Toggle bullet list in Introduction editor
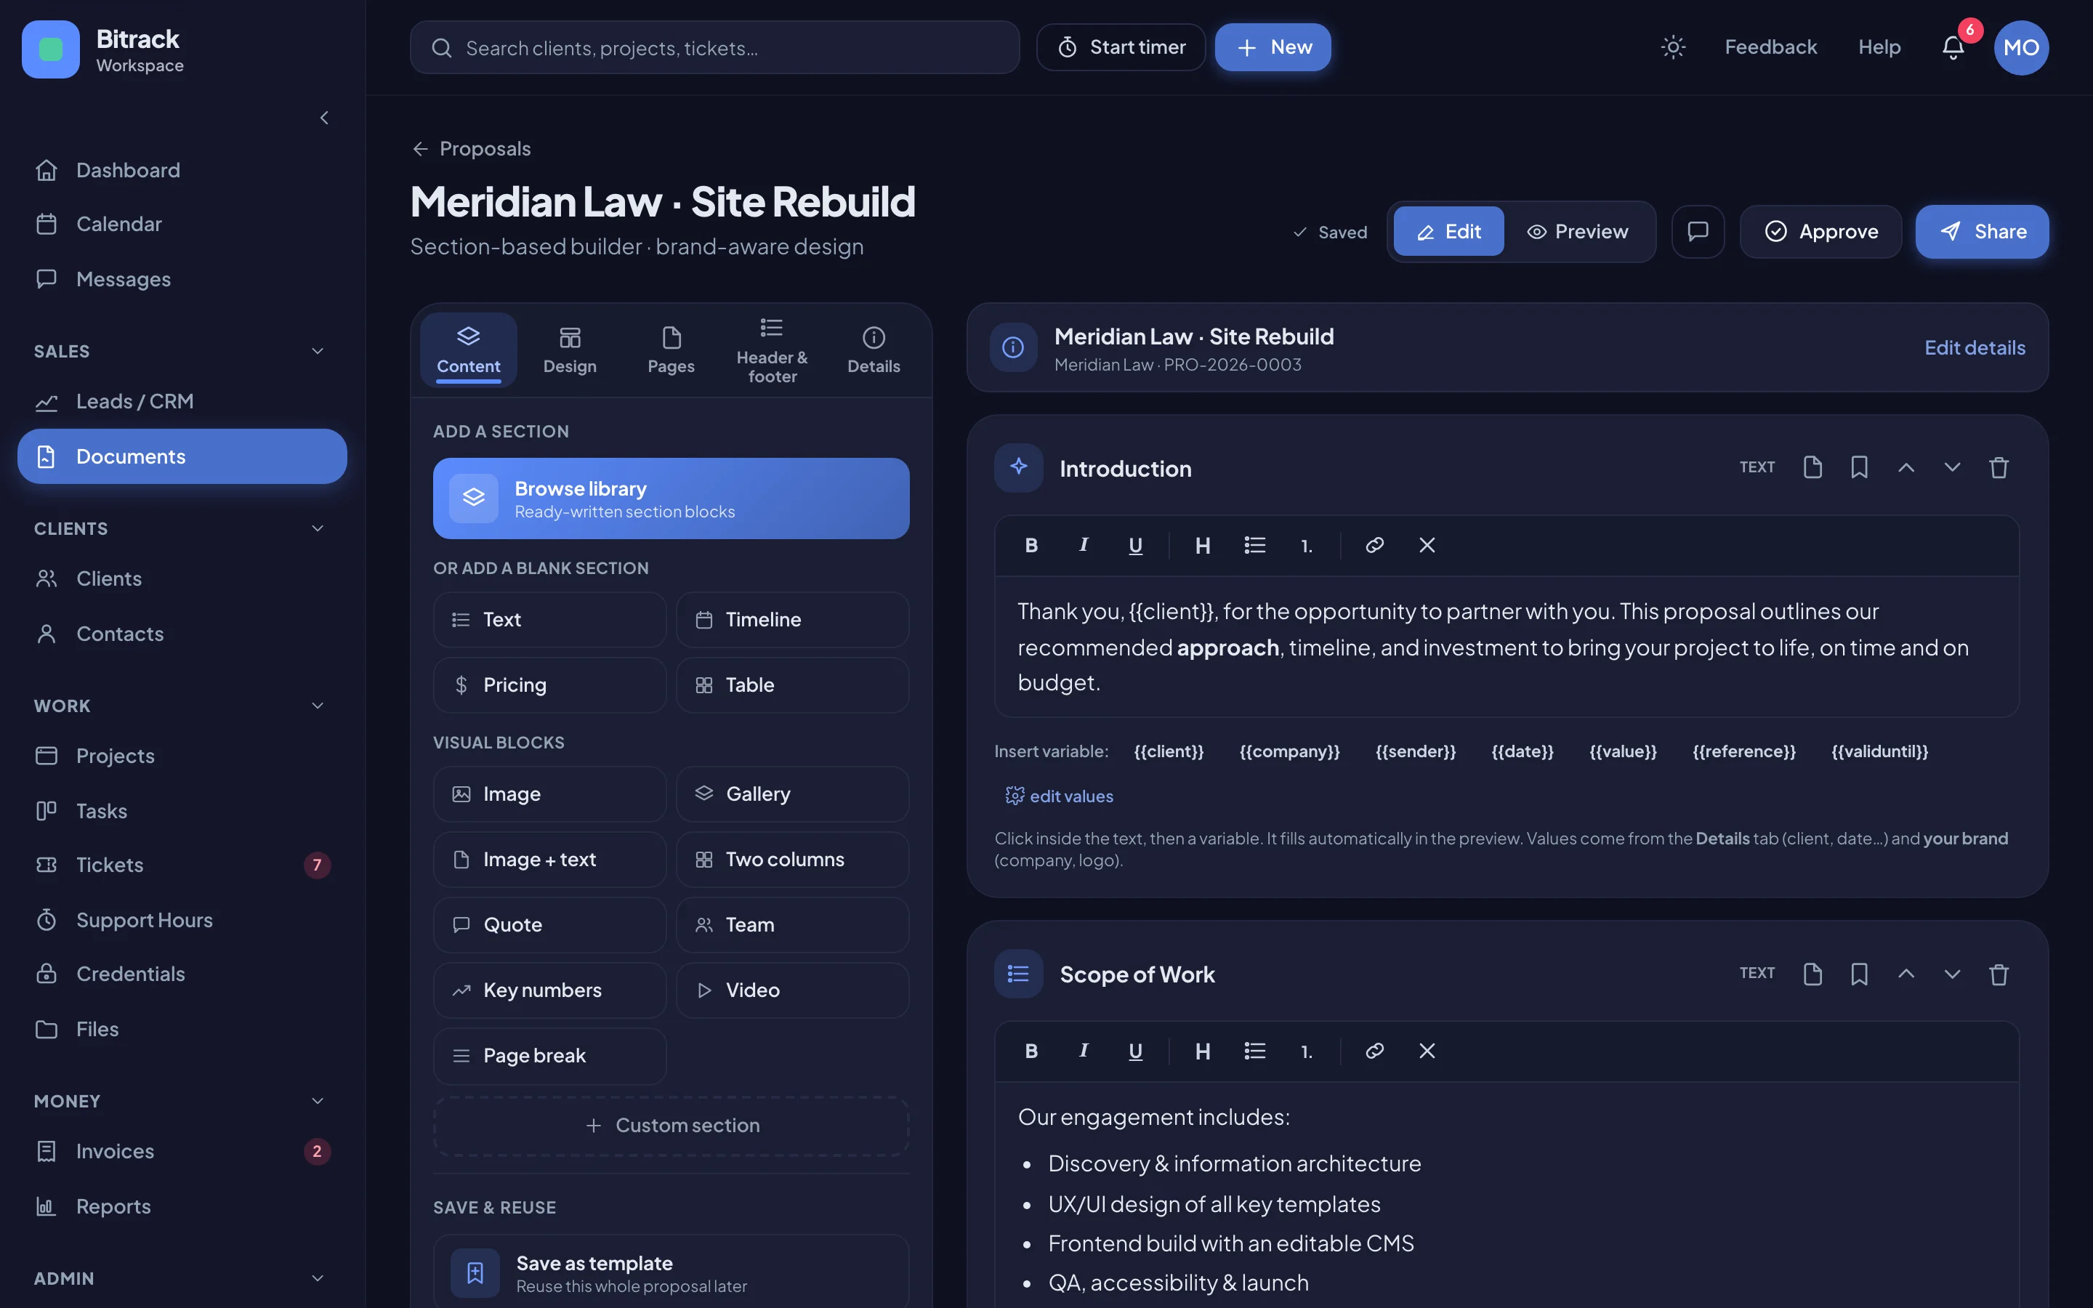The image size is (2093, 1308). coord(1255,545)
